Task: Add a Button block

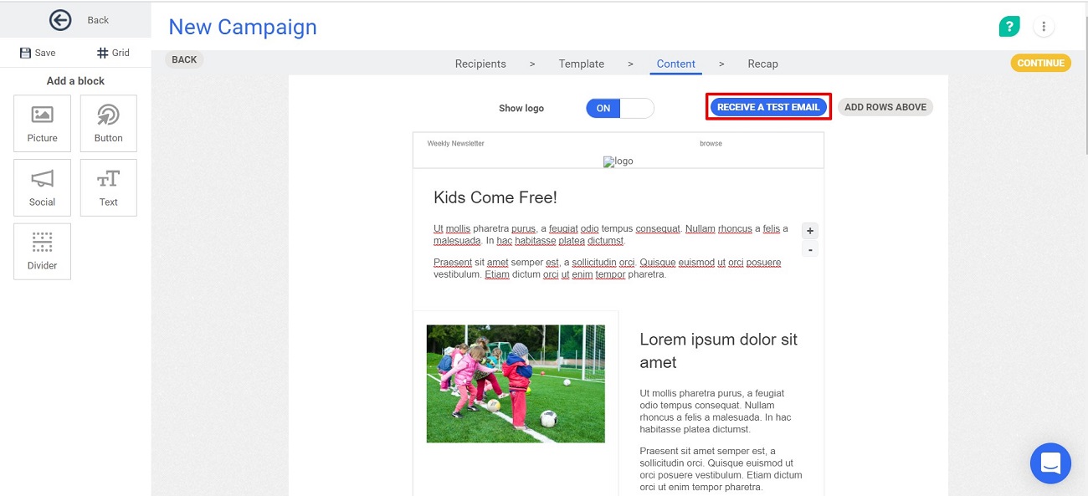Action: [x=108, y=123]
